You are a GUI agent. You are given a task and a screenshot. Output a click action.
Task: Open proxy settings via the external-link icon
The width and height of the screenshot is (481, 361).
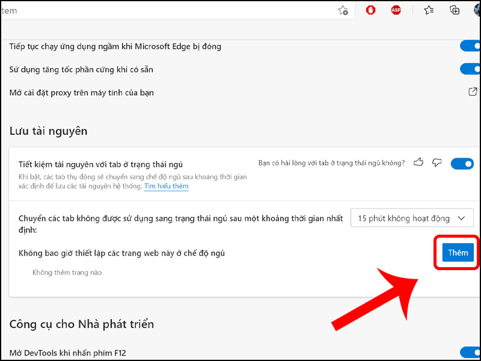(472, 92)
